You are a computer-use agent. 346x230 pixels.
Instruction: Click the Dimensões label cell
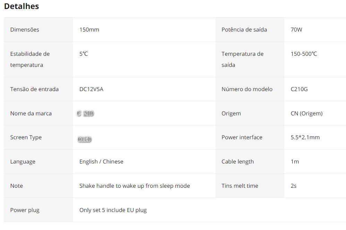pos(25,30)
